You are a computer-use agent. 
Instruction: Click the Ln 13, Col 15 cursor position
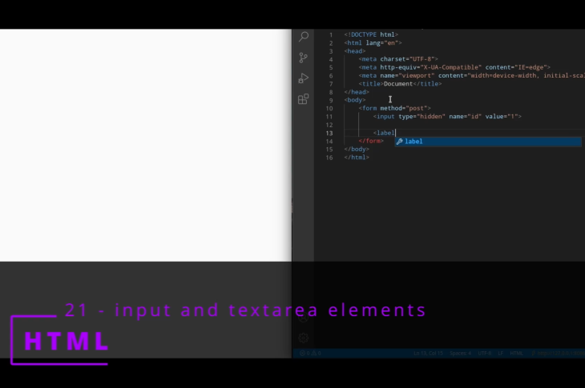(x=430, y=353)
